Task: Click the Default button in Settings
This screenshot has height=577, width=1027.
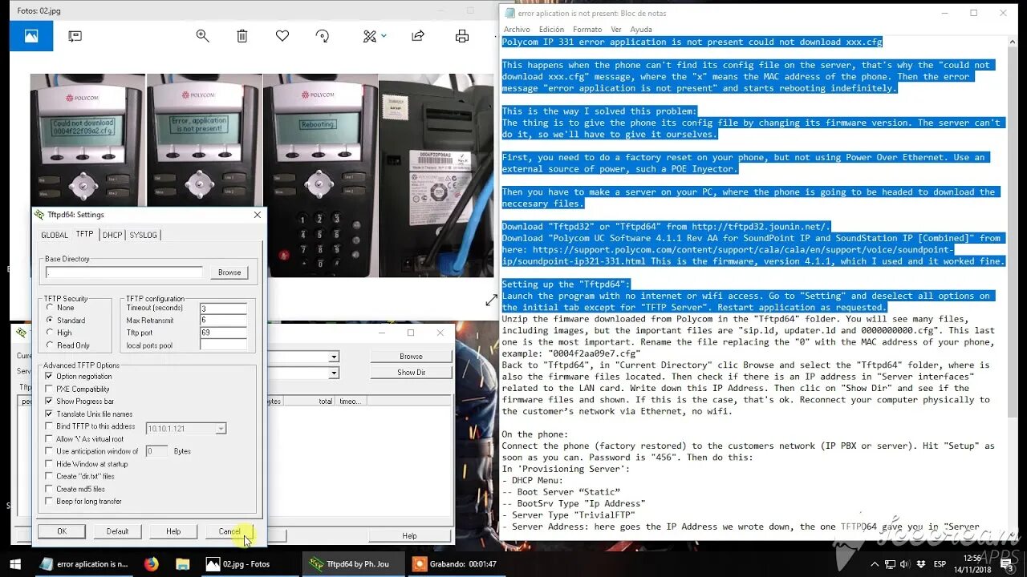Action: [x=117, y=531]
